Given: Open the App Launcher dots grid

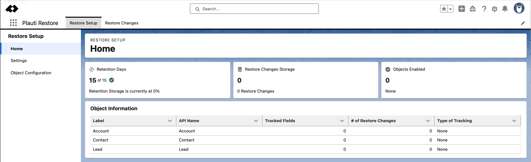Looking at the screenshot, I should [x=13, y=23].
